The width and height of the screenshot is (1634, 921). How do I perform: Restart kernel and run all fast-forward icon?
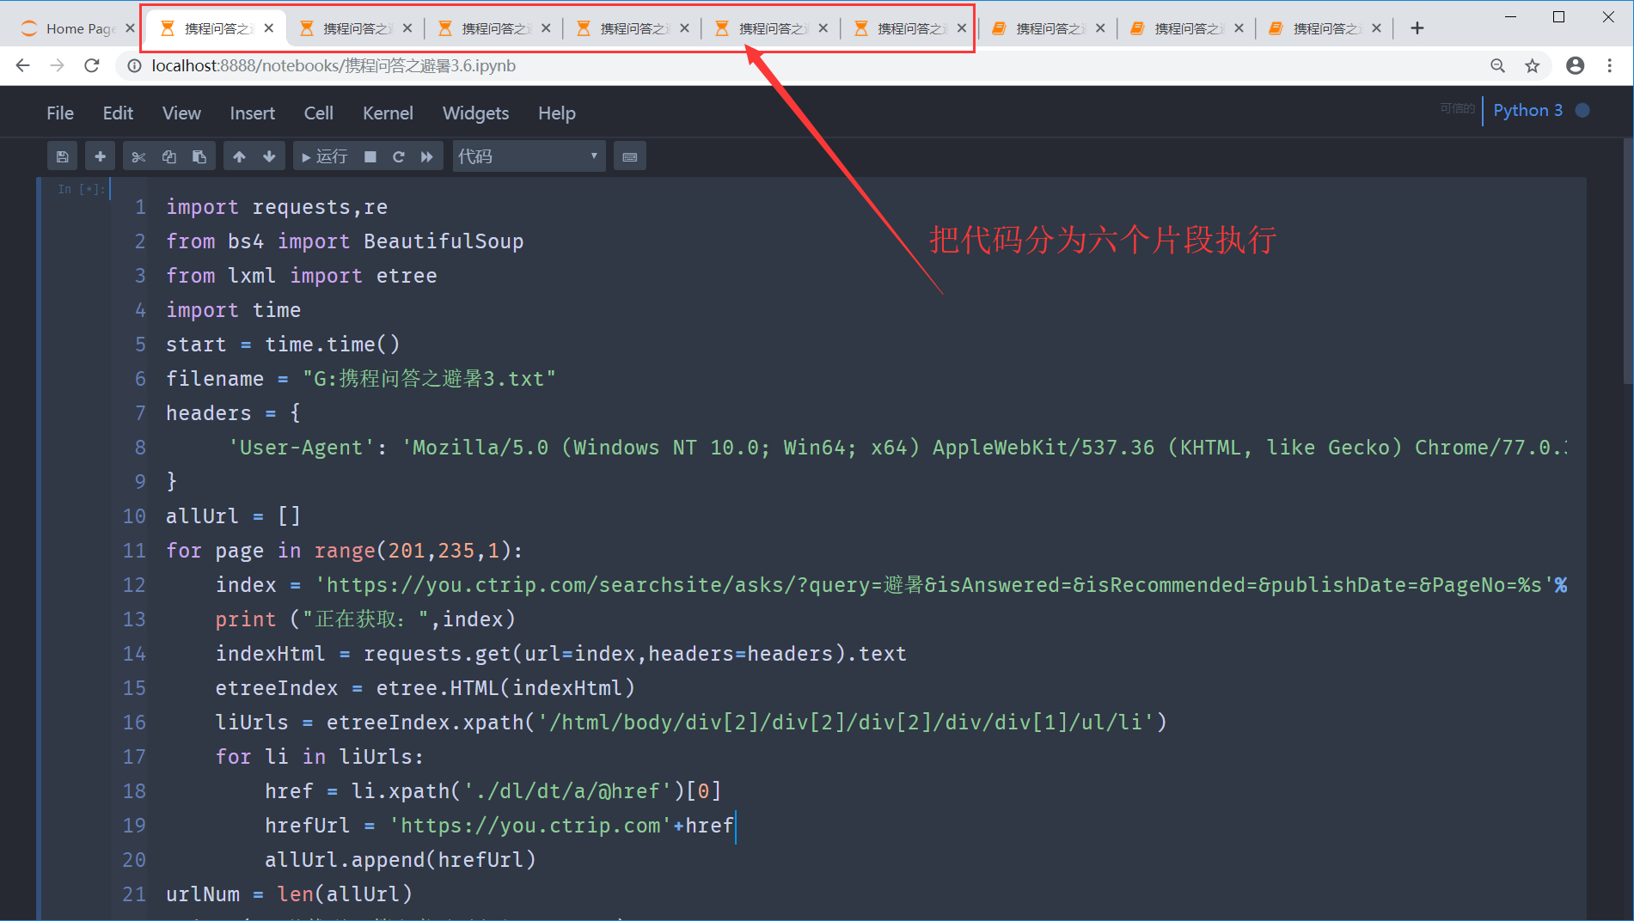click(427, 156)
